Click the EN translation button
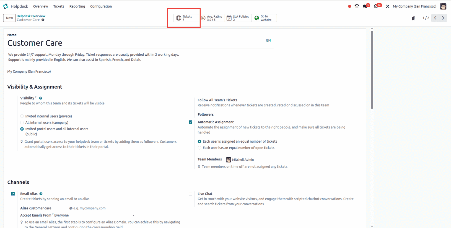Screen dimensions: 451x228 [x=268, y=40]
